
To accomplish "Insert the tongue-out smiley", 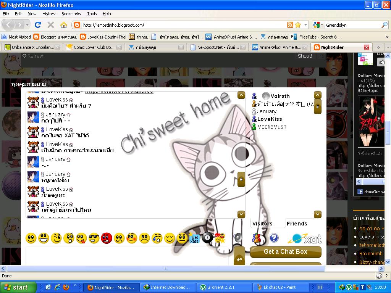I will 81,238.
